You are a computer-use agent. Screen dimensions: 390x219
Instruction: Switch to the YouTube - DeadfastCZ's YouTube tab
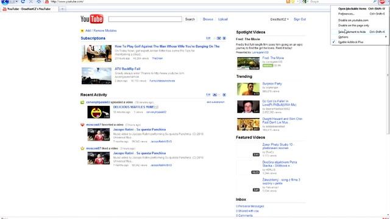29,9
